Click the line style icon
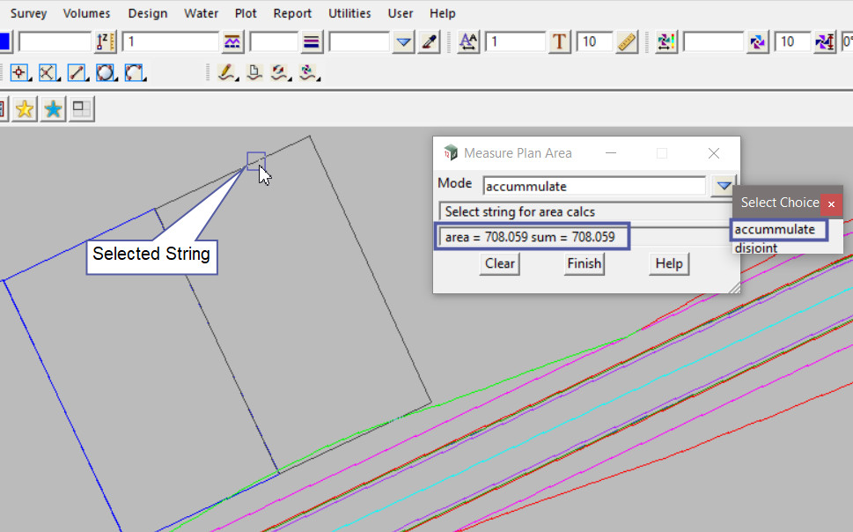Image resolution: width=853 pixels, height=532 pixels. pos(232,42)
